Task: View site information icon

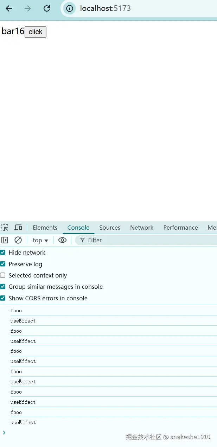Action: [70, 8]
